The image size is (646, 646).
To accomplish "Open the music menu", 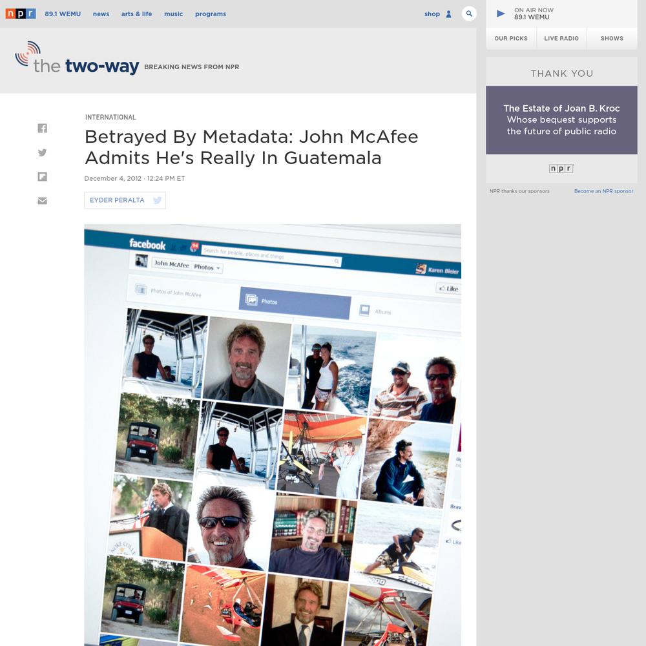I will tap(173, 14).
